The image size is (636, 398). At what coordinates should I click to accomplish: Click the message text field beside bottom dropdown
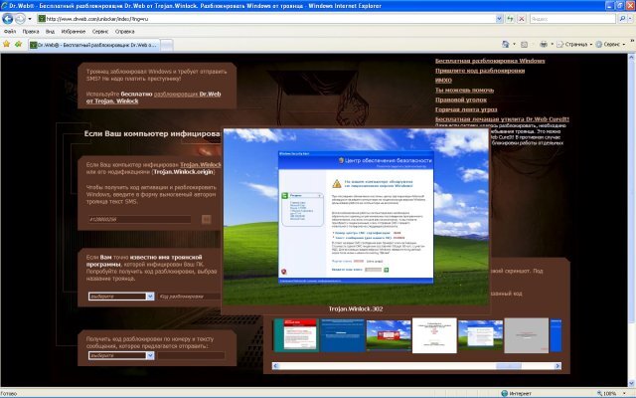click(x=191, y=355)
